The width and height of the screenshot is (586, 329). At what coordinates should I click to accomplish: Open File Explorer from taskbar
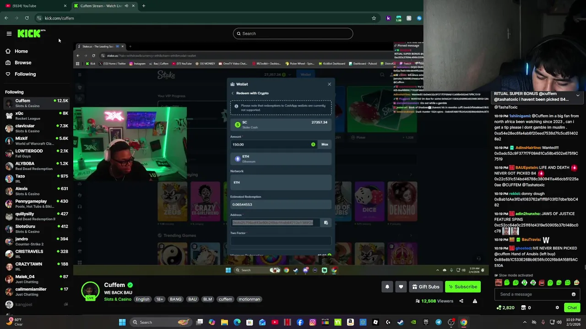(x=224, y=322)
